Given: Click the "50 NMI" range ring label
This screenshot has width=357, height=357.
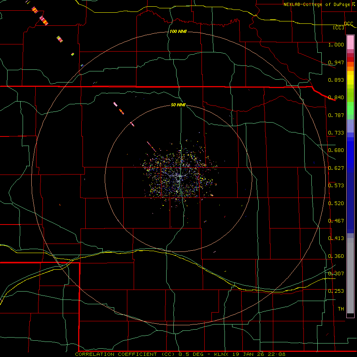Looking at the screenshot, I should click(x=178, y=105).
